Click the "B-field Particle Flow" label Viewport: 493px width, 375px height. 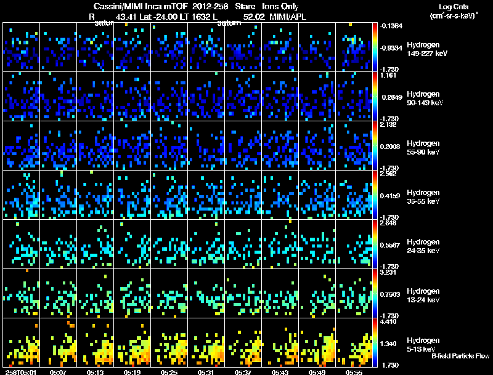[x=460, y=356]
